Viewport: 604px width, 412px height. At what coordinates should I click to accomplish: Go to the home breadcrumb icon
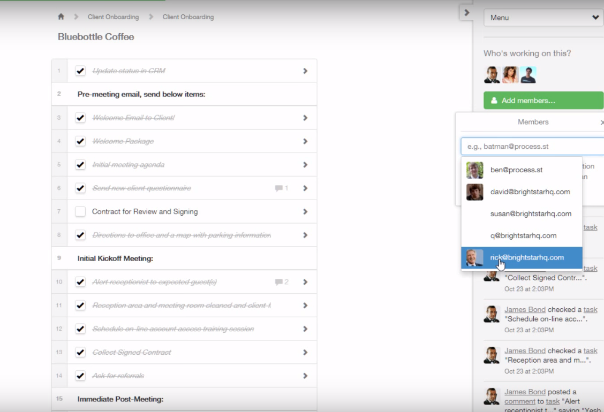pos(61,17)
